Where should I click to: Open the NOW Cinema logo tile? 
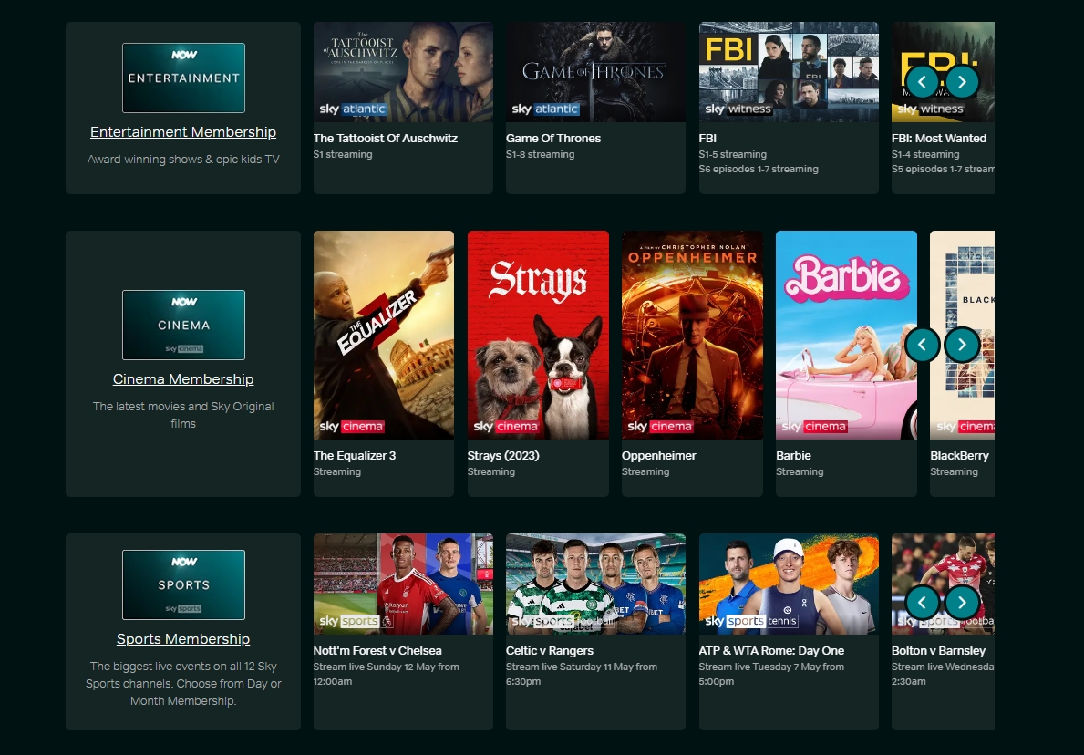[x=183, y=325]
